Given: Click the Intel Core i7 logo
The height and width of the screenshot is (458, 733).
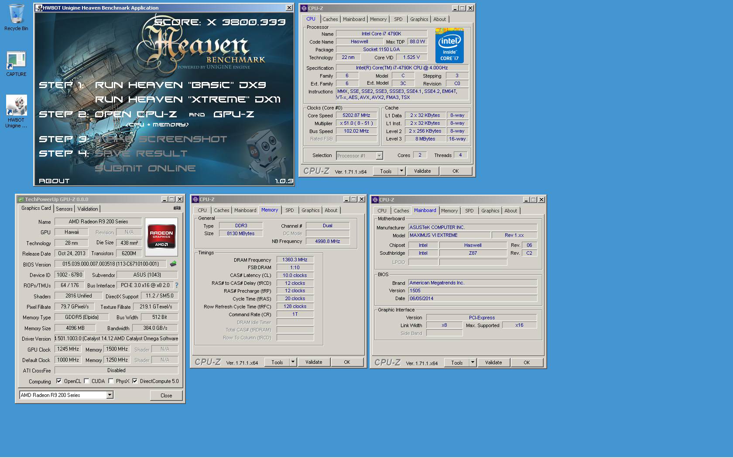Looking at the screenshot, I should pos(449,46).
